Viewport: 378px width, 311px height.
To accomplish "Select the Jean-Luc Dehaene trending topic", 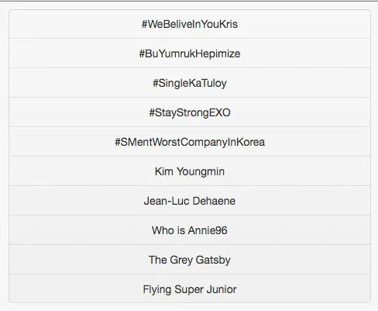I will 190,201.
